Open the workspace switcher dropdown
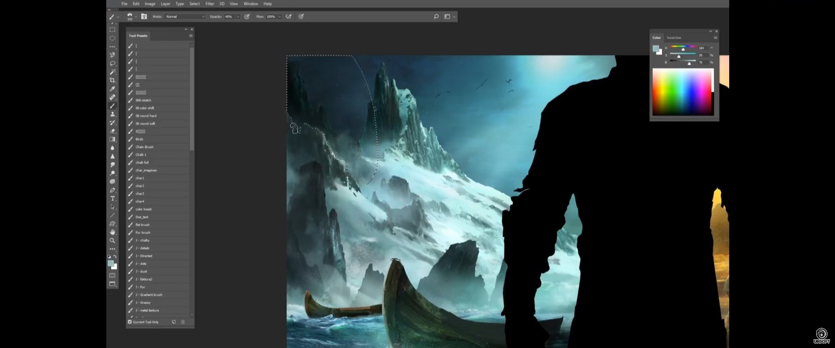The width and height of the screenshot is (835, 348). coord(450,17)
